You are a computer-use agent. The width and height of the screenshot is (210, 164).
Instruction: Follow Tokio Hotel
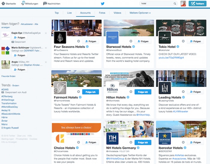tap(195, 41)
